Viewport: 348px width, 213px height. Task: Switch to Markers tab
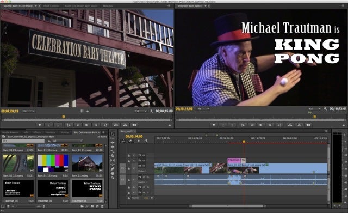click(51, 132)
